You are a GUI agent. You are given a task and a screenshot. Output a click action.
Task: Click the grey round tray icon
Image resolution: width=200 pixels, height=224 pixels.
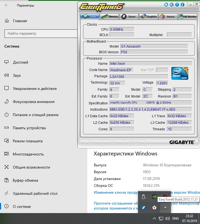(x=165, y=208)
